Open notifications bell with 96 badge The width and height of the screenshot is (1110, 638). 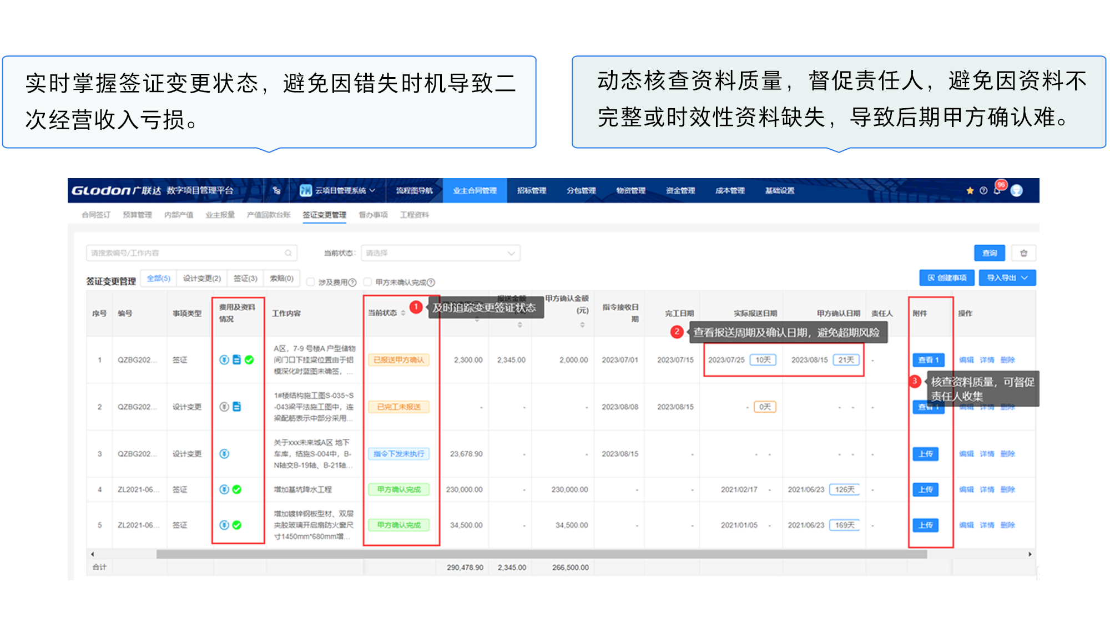(x=997, y=190)
